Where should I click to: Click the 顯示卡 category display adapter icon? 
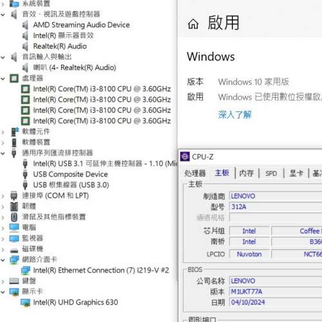[14, 292]
